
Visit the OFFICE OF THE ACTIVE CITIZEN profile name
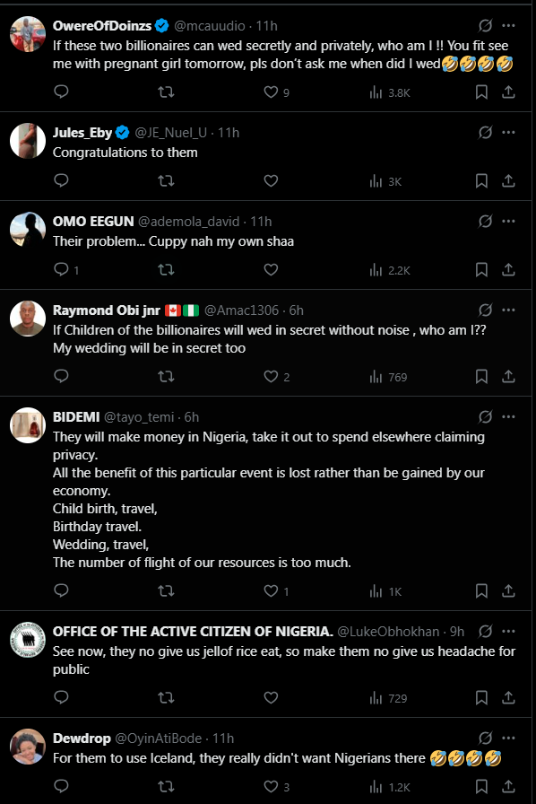193,631
